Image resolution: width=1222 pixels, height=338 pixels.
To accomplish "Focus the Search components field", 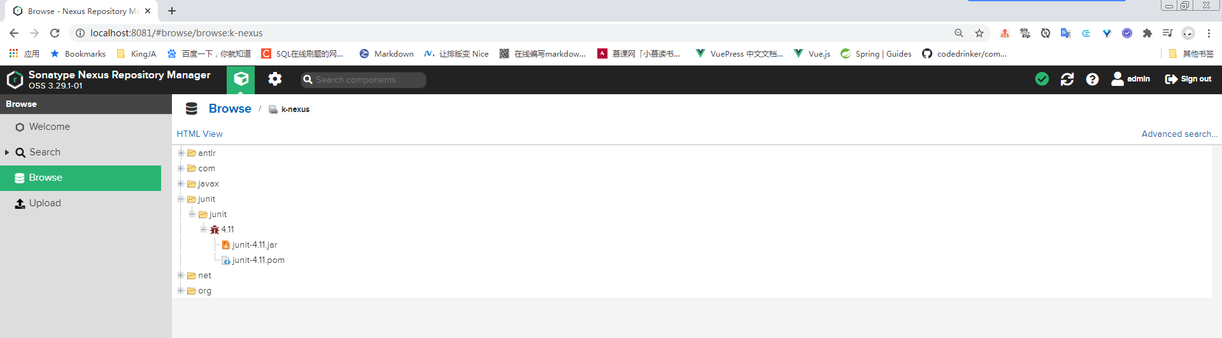I will (364, 80).
